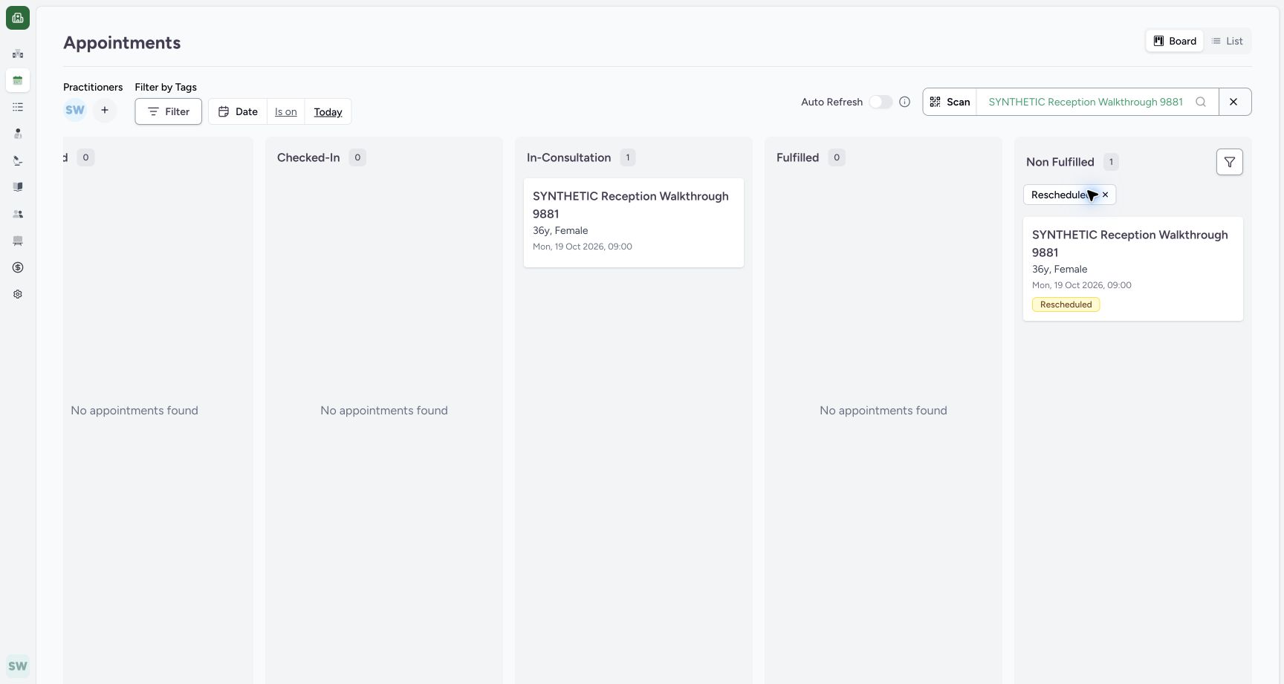
Task: Add a practitioner with the plus button
Action: tap(105, 110)
